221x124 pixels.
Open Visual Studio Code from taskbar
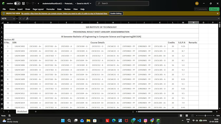pos(139,120)
